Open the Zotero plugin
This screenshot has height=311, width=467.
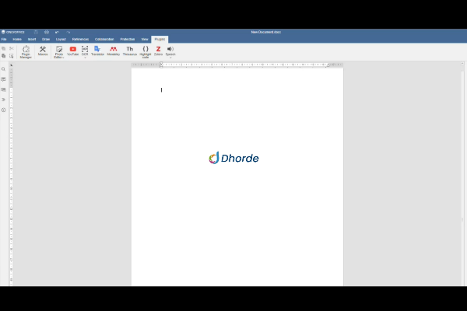(159, 51)
